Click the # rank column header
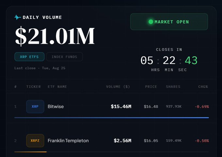This screenshot has height=157, width=222. pos(15,86)
